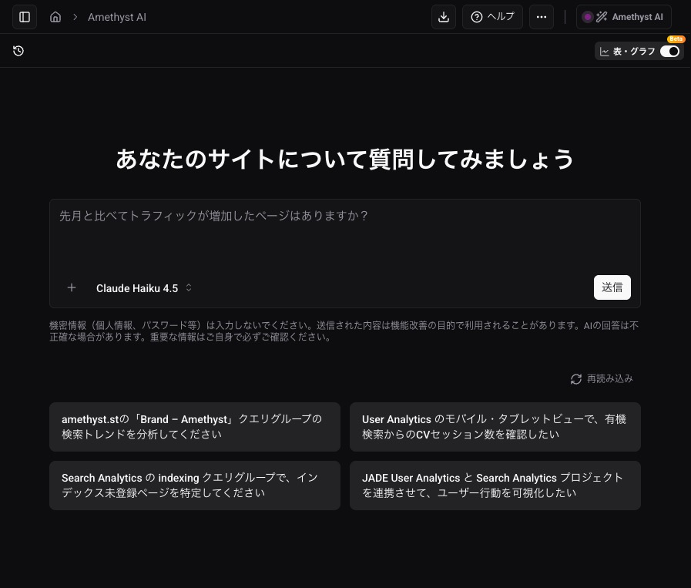Click the 機密情報 disclaimer notice text
691x588 pixels.
(344, 331)
